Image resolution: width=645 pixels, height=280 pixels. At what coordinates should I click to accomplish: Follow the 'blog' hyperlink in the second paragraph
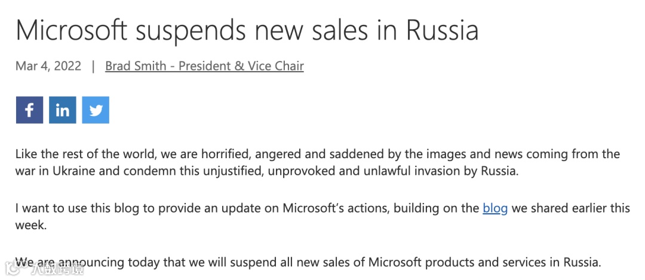pos(495,208)
